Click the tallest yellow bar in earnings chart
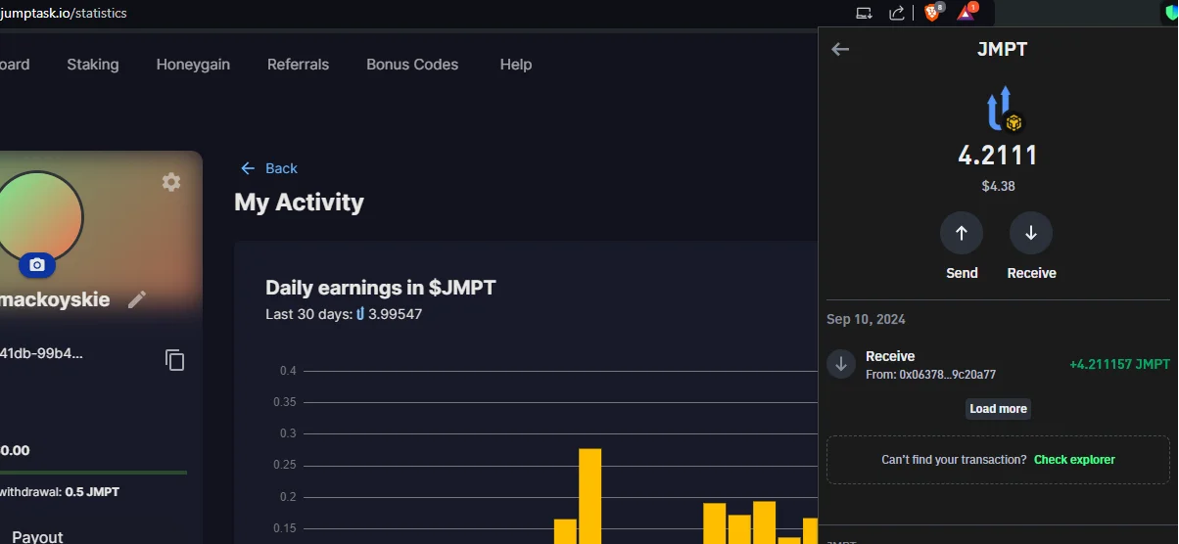Viewport: 1179px width, 544px height. (589, 496)
